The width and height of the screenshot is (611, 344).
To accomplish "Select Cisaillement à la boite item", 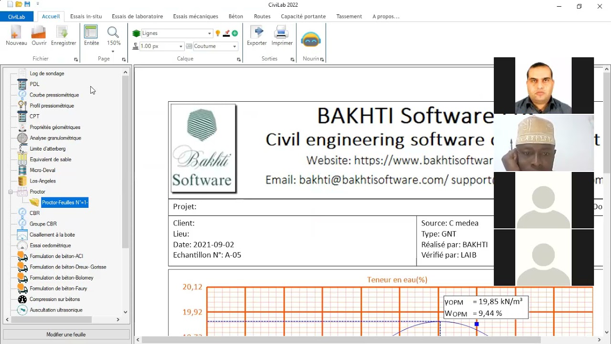I will point(53,235).
